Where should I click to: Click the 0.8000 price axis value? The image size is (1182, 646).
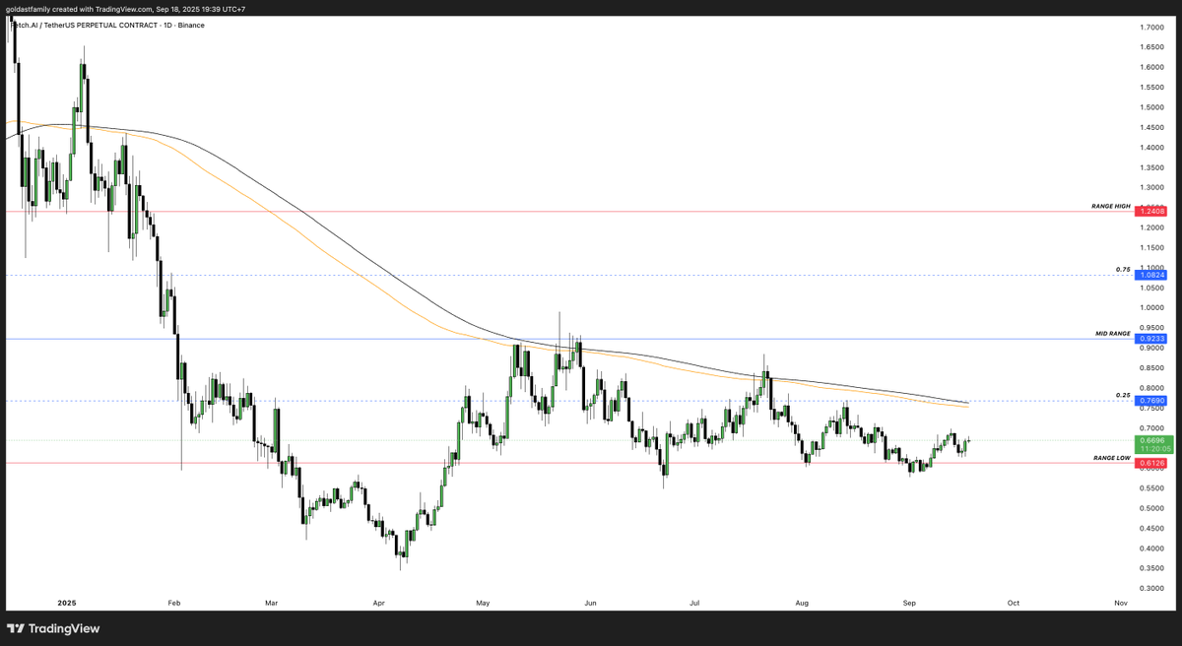tap(1152, 388)
